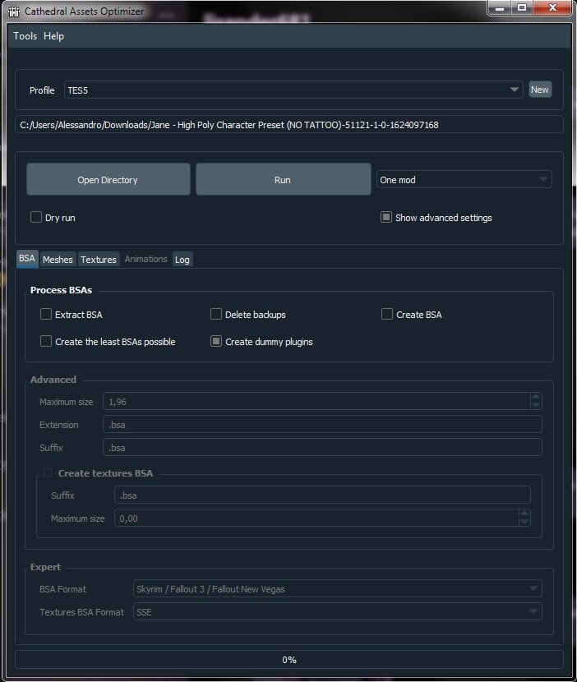The image size is (577, 682).
Task: Close the Cathedral Assets Optimizer window
Action: [x=552, y=8]
